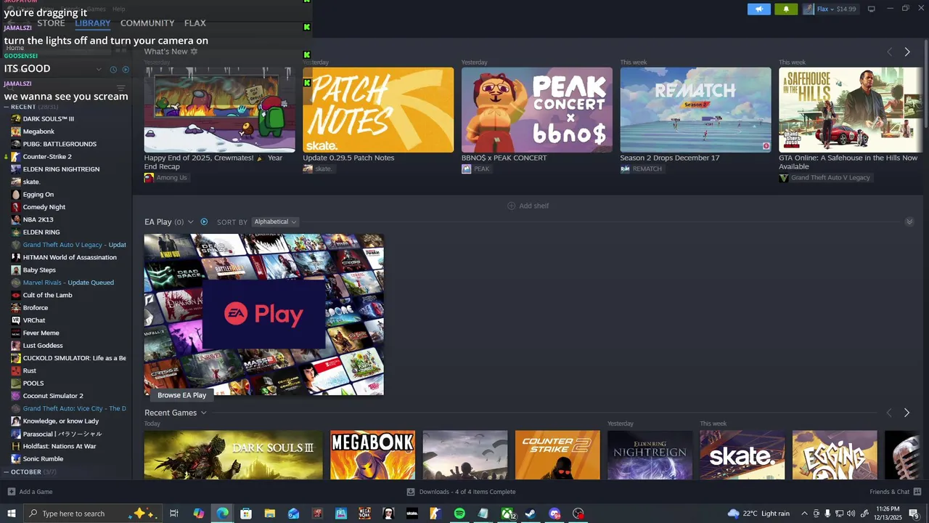Switch to the STORE tab
929x523 pixels.
pyautogui.click(x=51, y=23)
